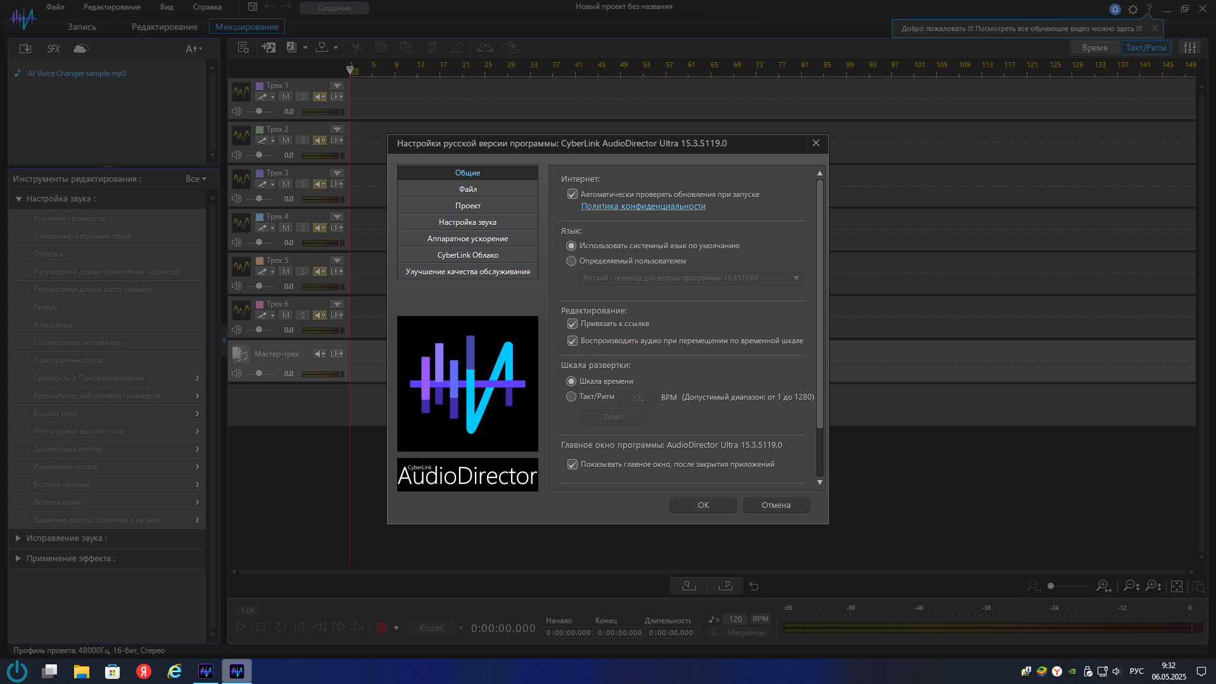The width and height of the screenshot is (1216, 684).
Task: Click the red record button in transport
Action: click(x=382, y=628)
